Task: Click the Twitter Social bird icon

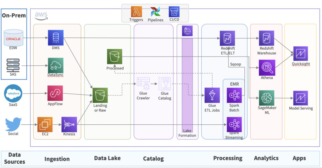Action: [x=13, y=124]
